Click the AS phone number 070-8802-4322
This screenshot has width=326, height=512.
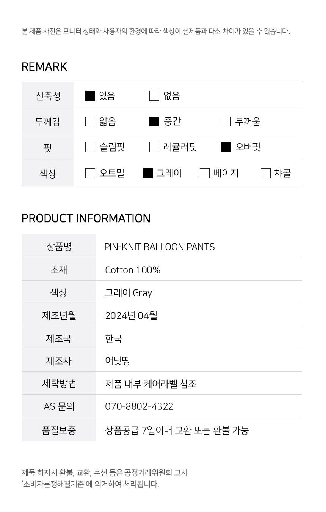[139, 406]
